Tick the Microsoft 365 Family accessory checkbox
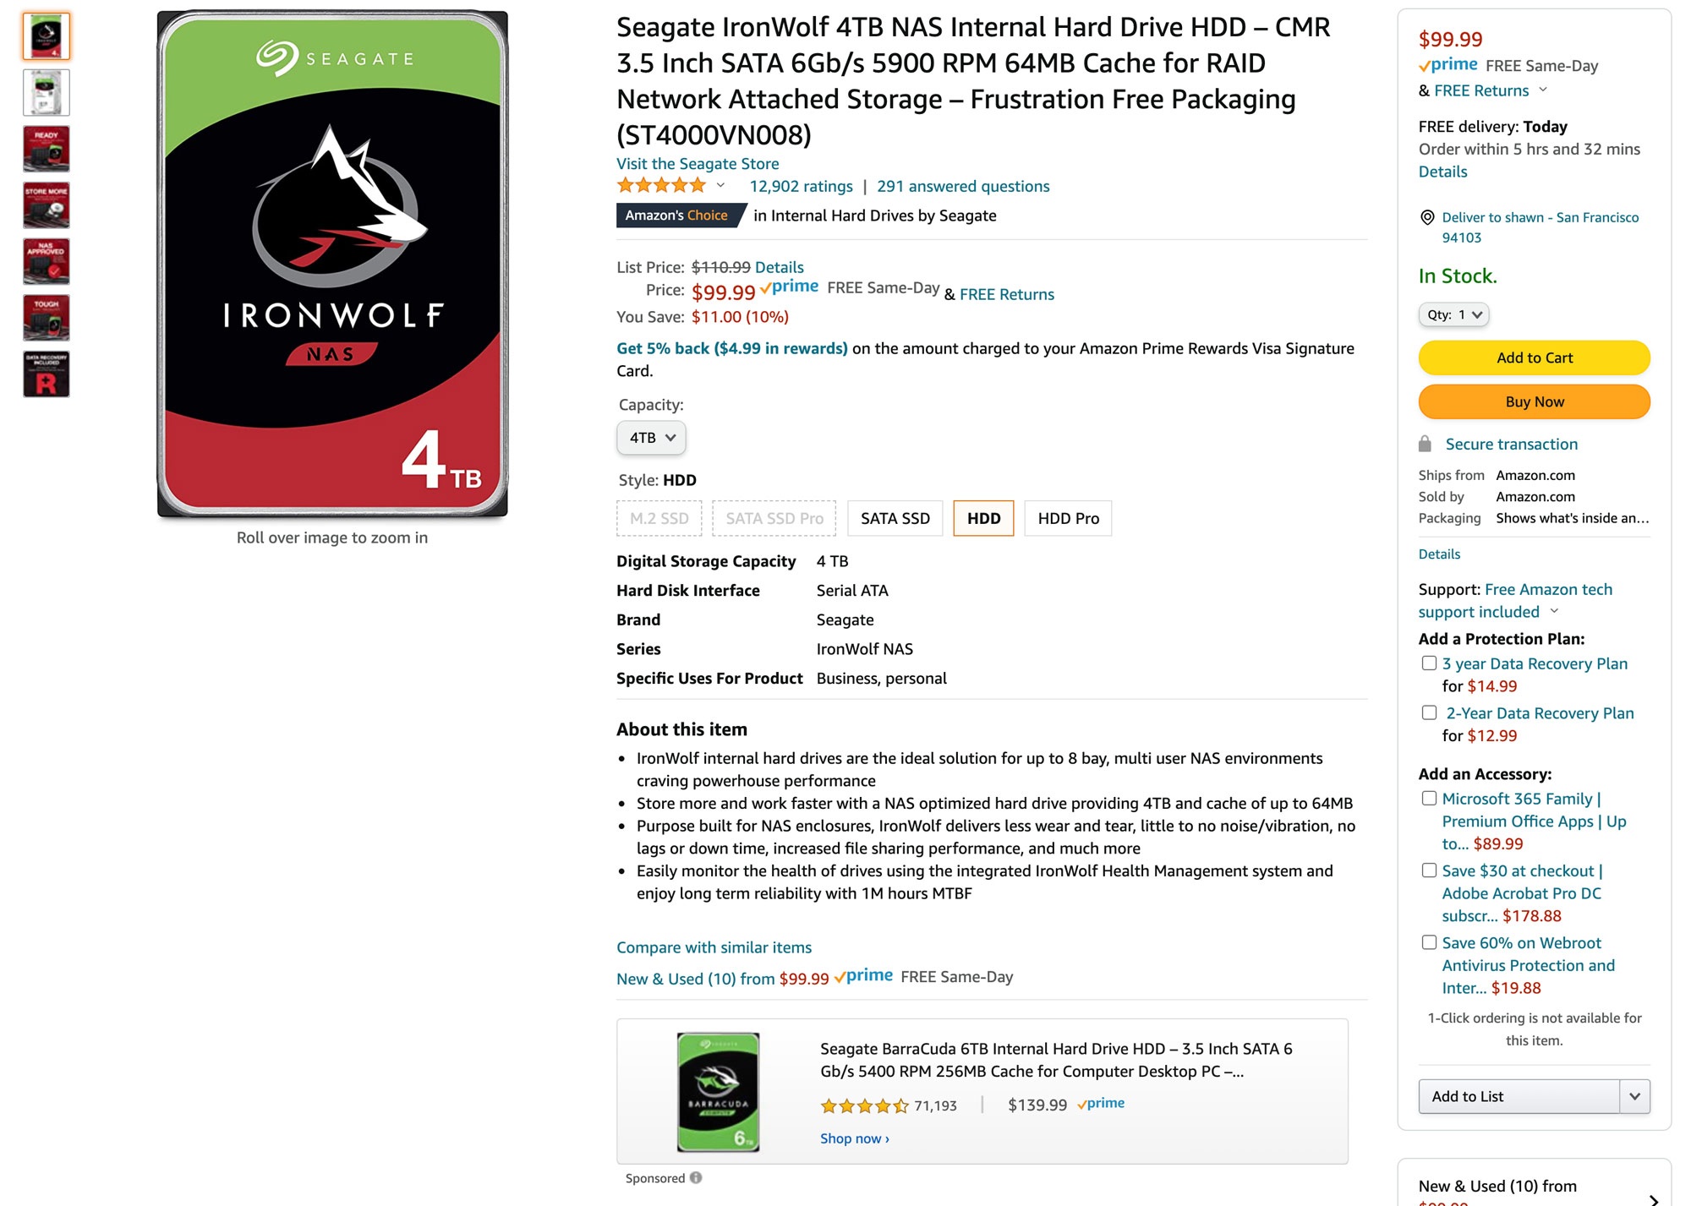 click(x=1429, y=798)
